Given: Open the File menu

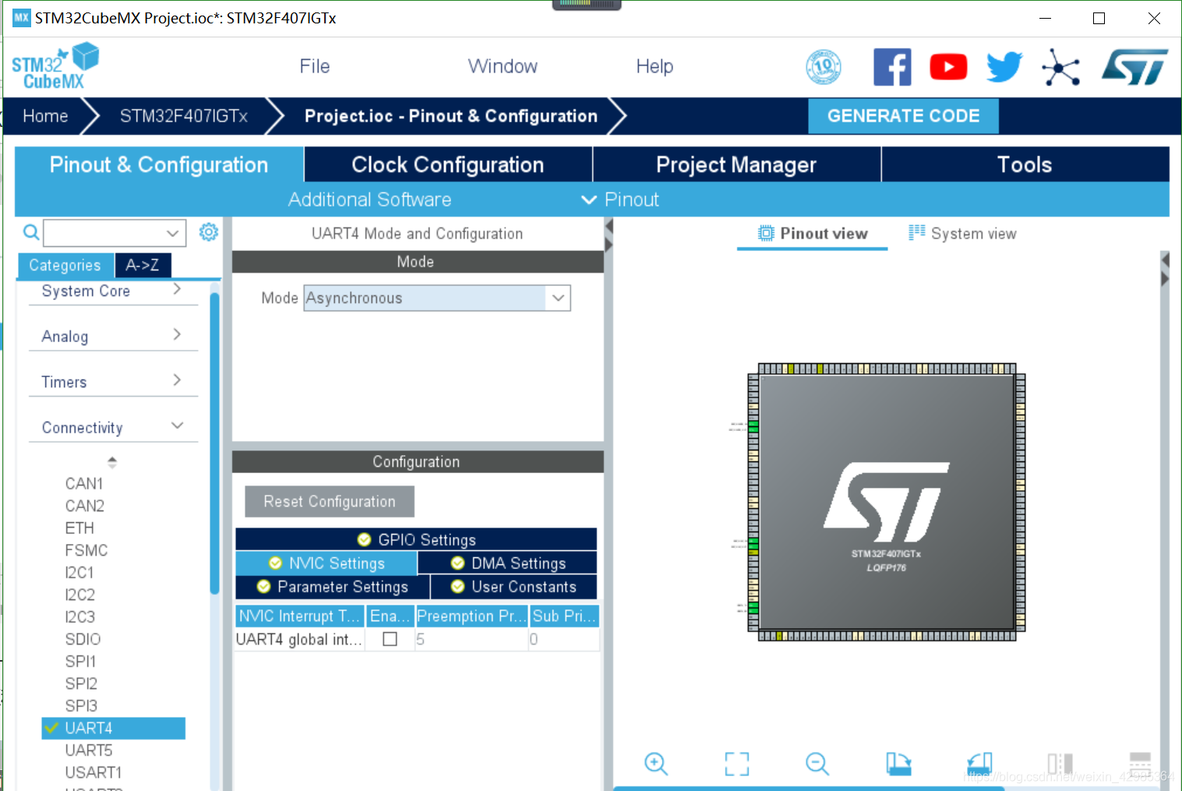Looking at the screenshot, I should coord(315,66).
